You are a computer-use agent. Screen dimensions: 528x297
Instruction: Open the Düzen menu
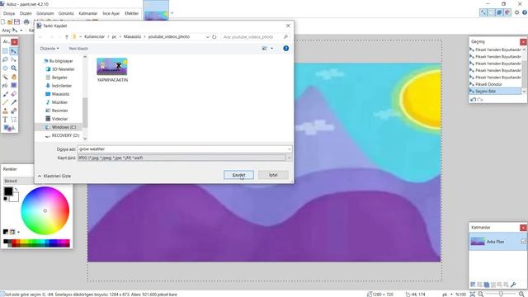pos(26,13)
